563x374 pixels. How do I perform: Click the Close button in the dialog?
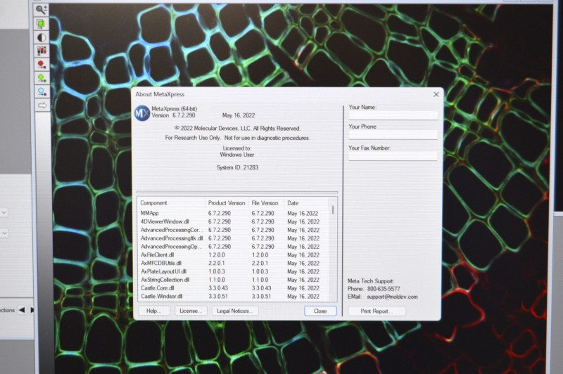coord(320,311)
